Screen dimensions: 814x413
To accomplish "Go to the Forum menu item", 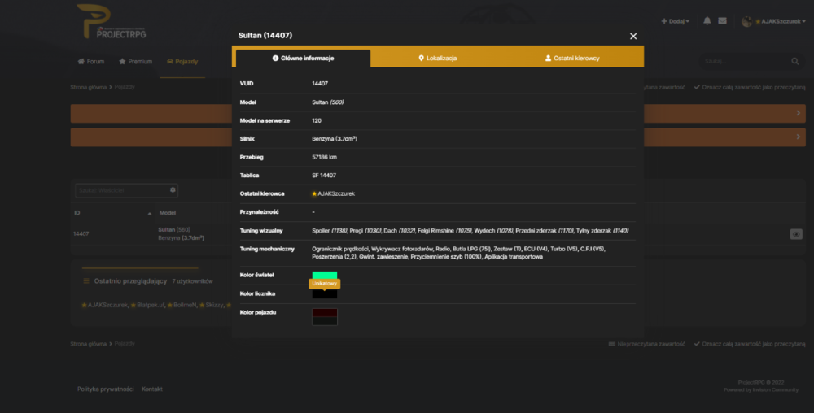I will (91, 61).
